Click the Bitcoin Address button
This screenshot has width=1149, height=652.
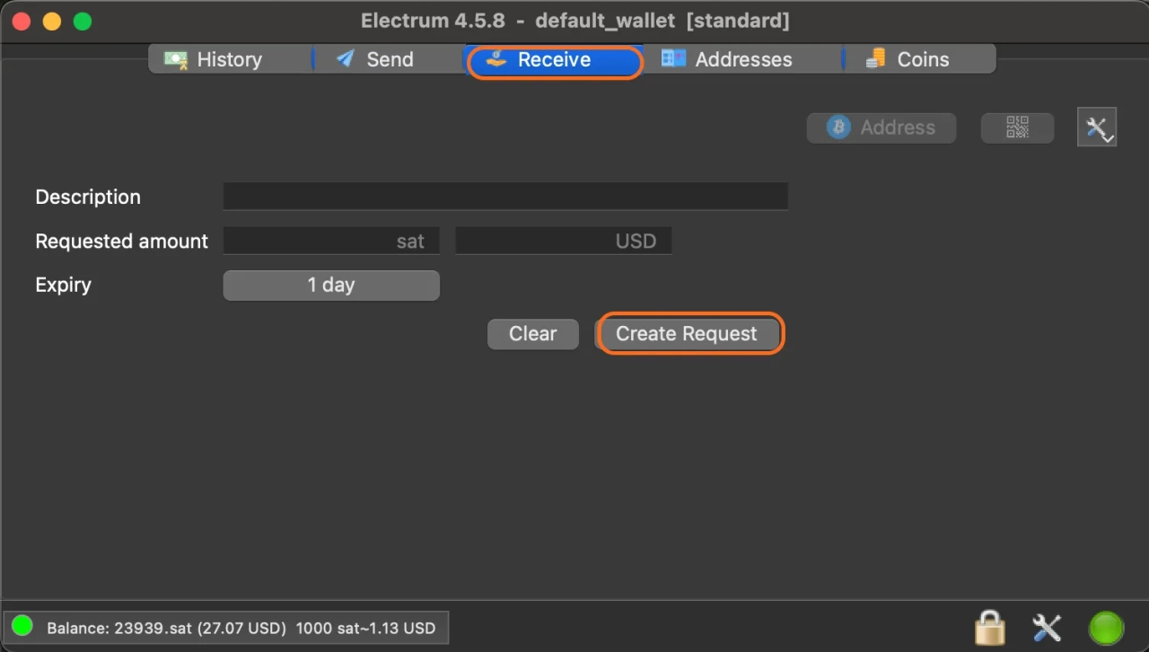point(881,128)
